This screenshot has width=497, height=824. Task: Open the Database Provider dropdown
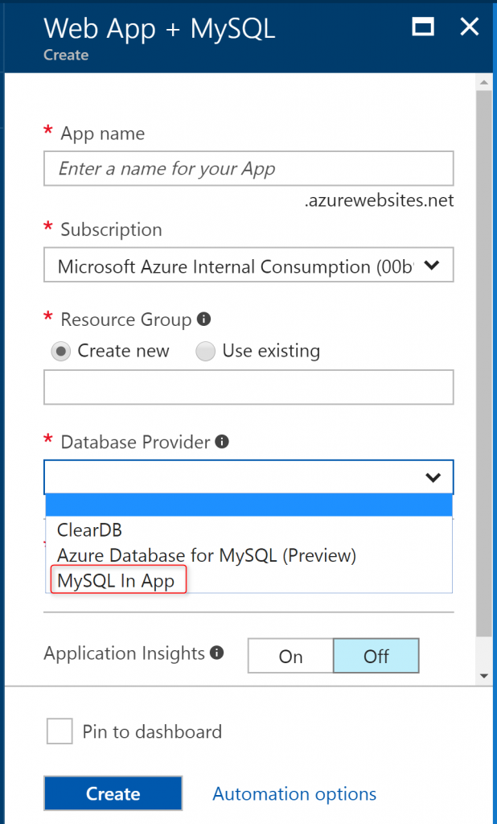[432, 476]
